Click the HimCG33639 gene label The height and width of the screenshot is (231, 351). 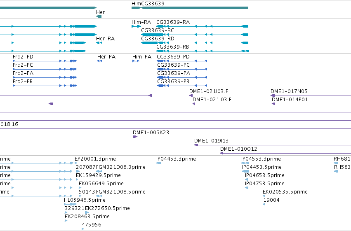pyautogui.click(x=148, y=4)
